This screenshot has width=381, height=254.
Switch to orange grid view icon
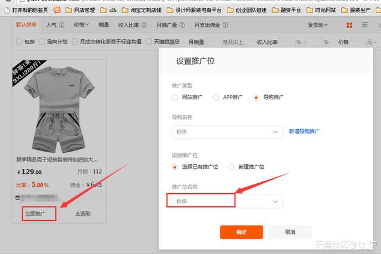coord(349,25)
